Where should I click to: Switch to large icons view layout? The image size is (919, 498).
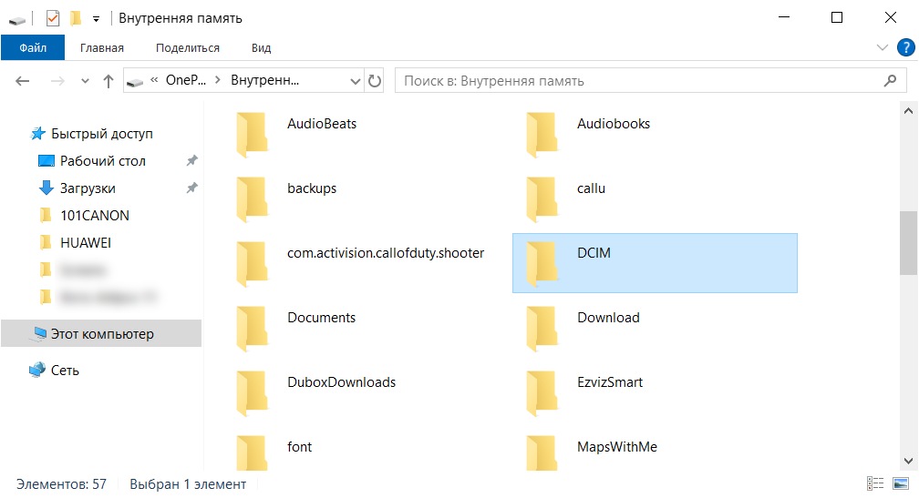click(x=900, y=483)
